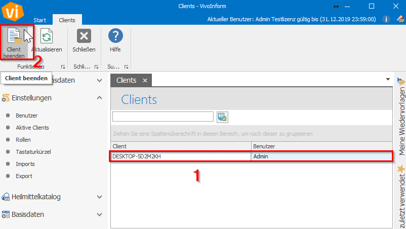Click the Client beenden ribbon icon
This screenshot has width=406, height=229.
tap(15, 36)
